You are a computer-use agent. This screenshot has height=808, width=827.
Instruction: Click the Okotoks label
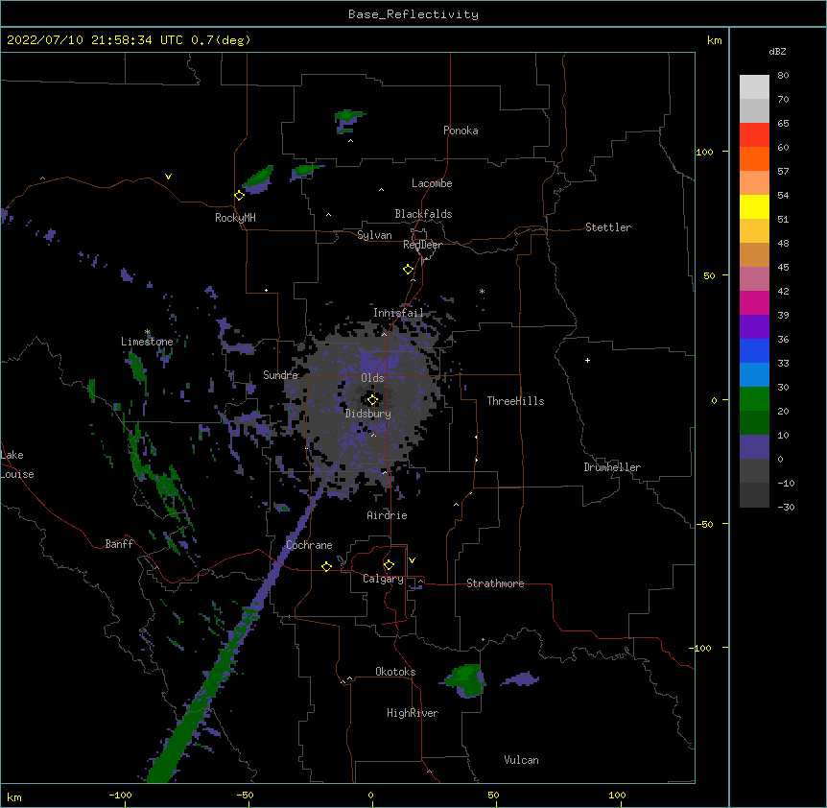(x=395, y=672)
